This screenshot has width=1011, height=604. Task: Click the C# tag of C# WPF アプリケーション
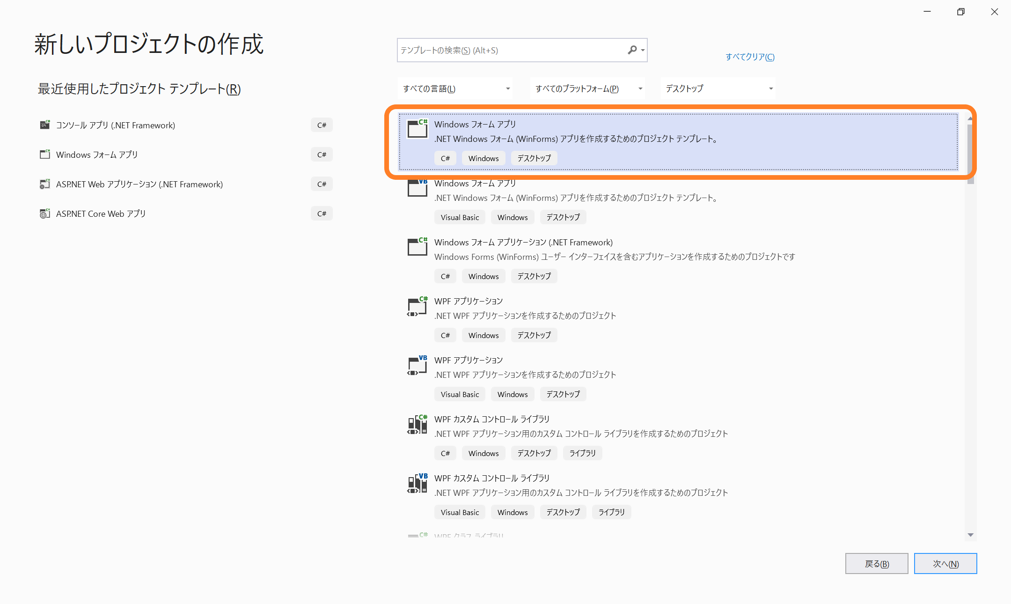445,335
